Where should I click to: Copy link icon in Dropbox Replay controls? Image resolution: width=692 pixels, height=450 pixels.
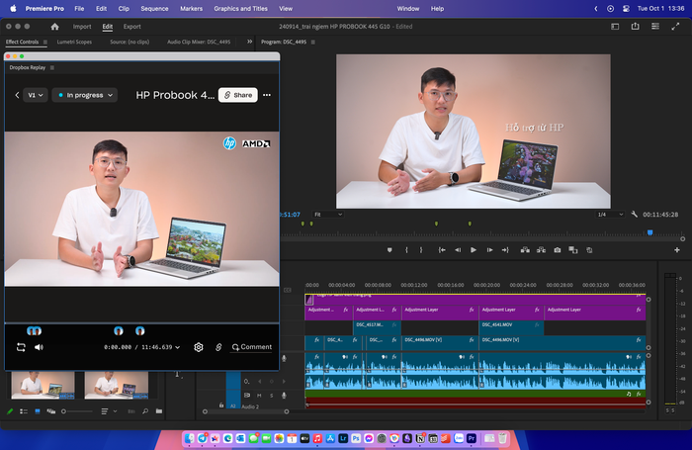218,347
